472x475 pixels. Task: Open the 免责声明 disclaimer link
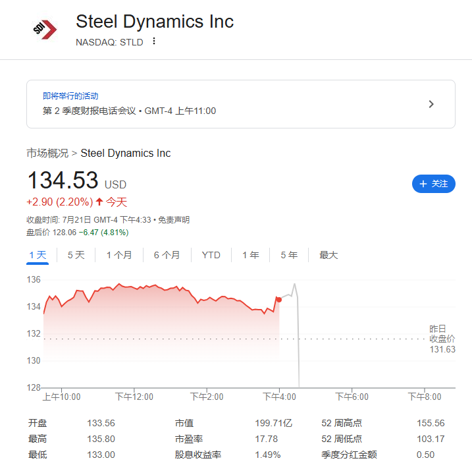[x=176, y=220]
